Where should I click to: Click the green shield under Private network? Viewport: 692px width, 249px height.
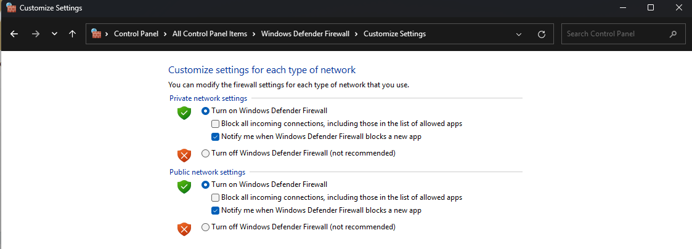(x=184, y=113)
